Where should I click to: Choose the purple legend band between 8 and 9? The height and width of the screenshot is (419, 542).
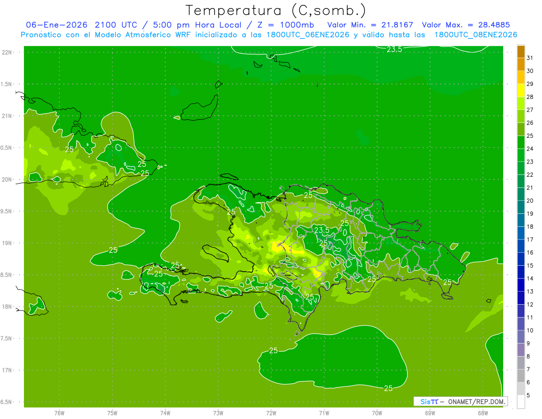coord(521,350)
